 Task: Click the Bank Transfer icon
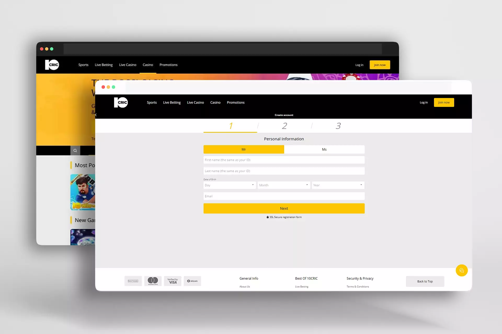(133, 281)
